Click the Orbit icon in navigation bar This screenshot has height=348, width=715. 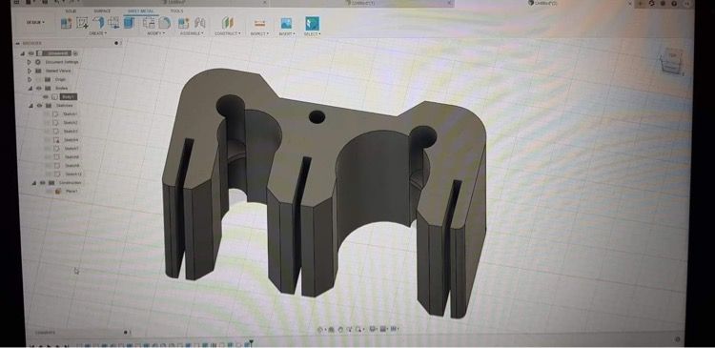click(x=319, y=329)
